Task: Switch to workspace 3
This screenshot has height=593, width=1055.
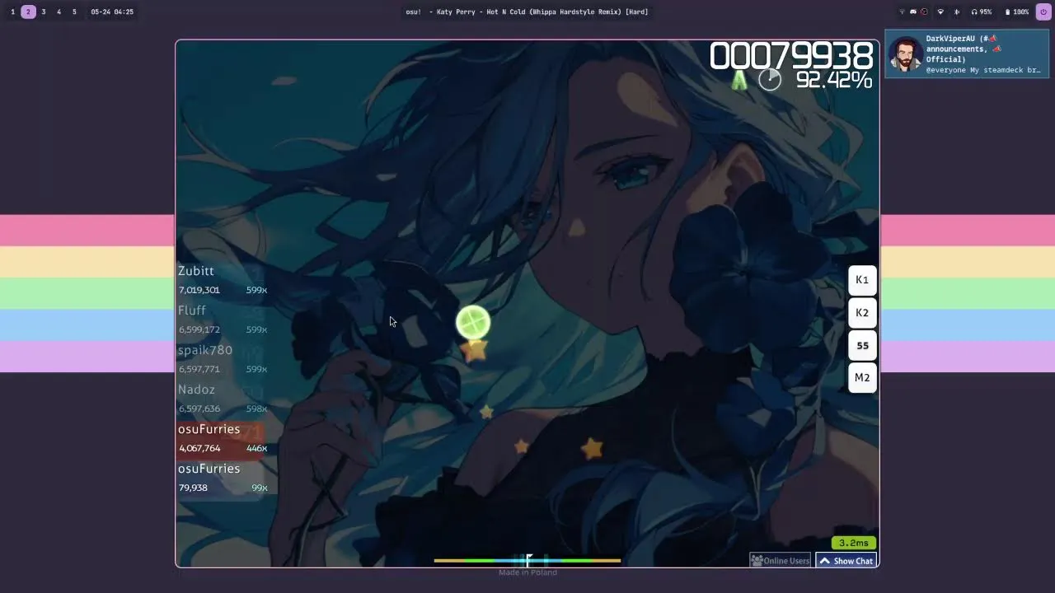Action: pyautogui.click(x=44, y=12)
